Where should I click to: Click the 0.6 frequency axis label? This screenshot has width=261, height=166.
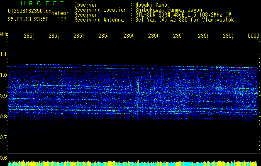click(3, 158)
